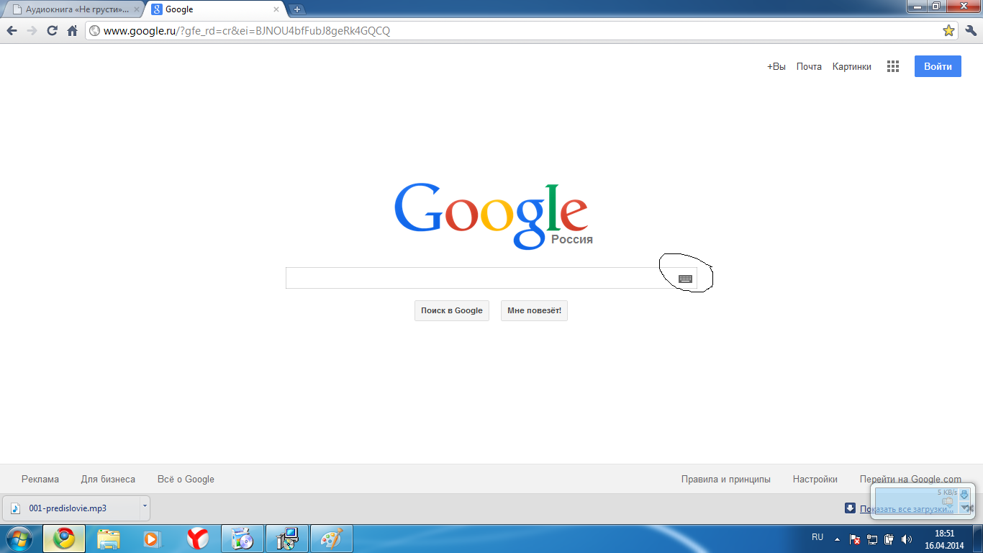Switch to Paint in the taskbar
Image resolution: width=983 pixels, height=553 pixels.
pos(332,539)
